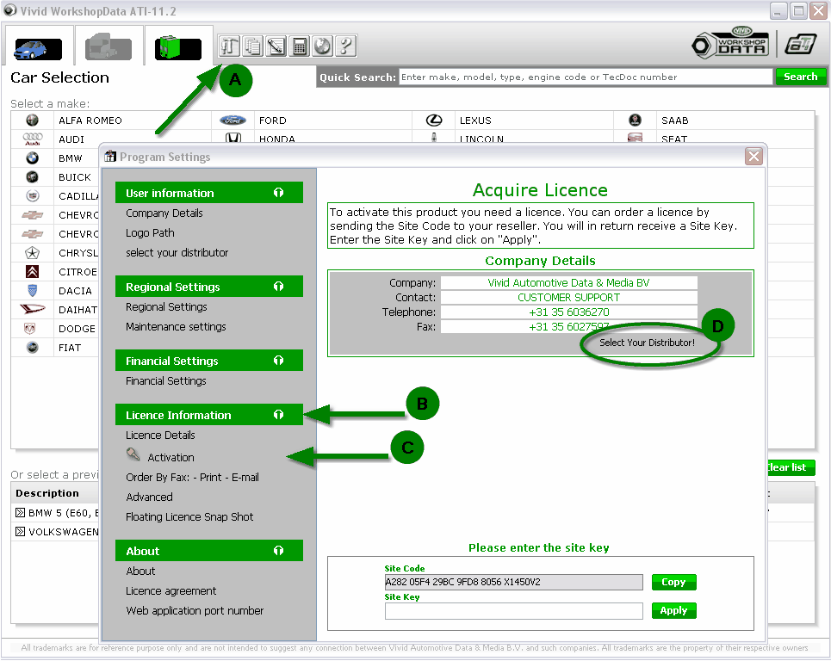Click the ATI logo in the header
The width and height of the screenshot is (831, 661).
point(800,43)
